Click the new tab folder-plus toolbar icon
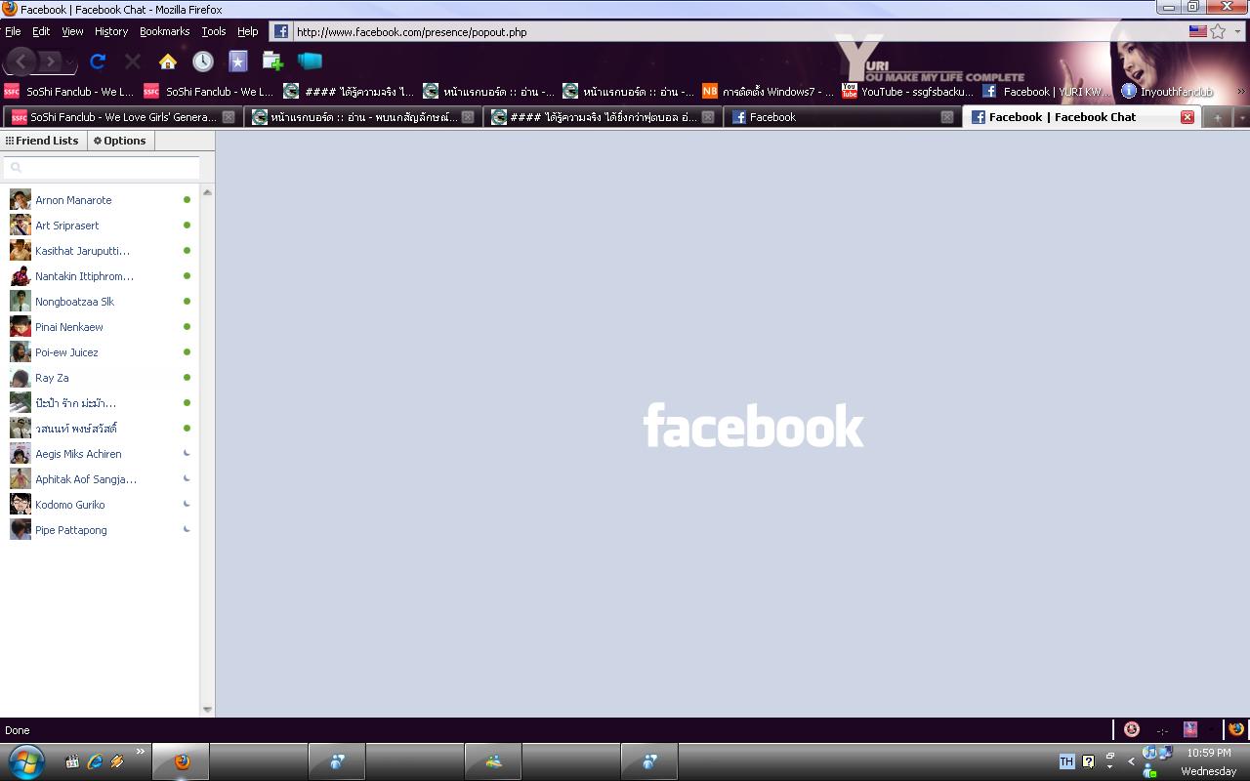This screenshot has width=1250, height=781. pyautogui.click(x=273, y=62)
